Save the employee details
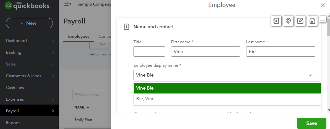 pyautogui.click(x=311, y=123)
